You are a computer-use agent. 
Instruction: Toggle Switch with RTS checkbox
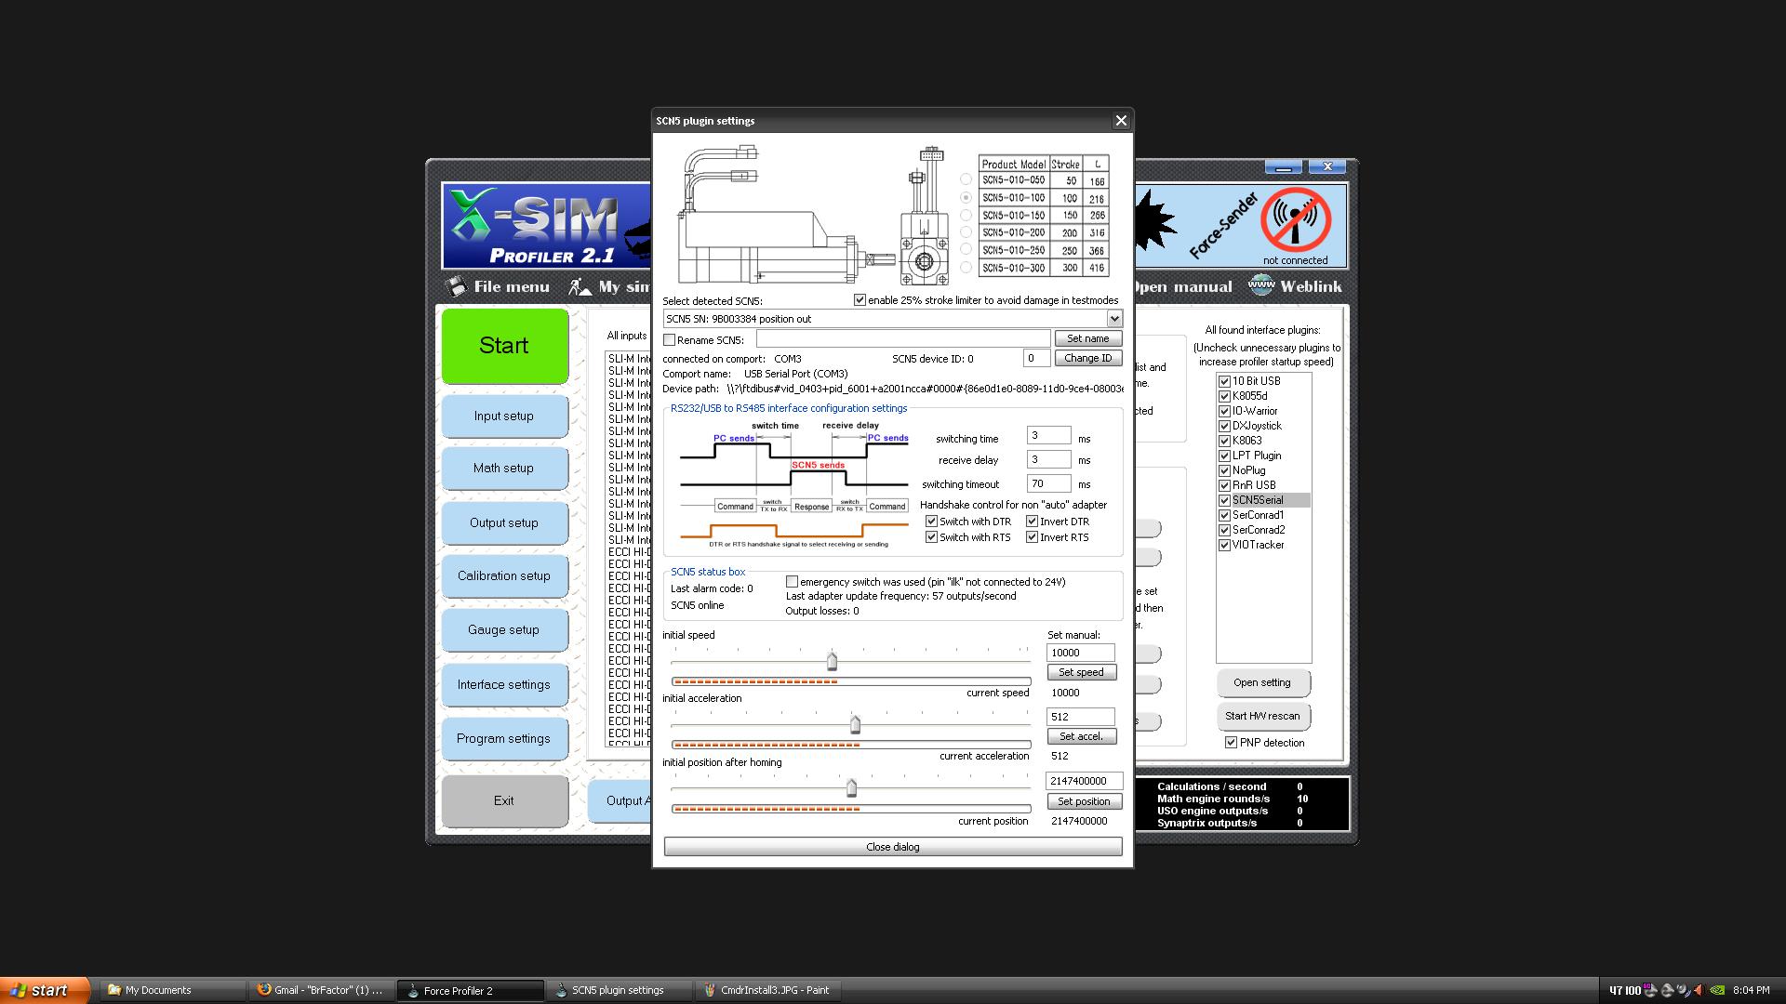tap(931, 537)
